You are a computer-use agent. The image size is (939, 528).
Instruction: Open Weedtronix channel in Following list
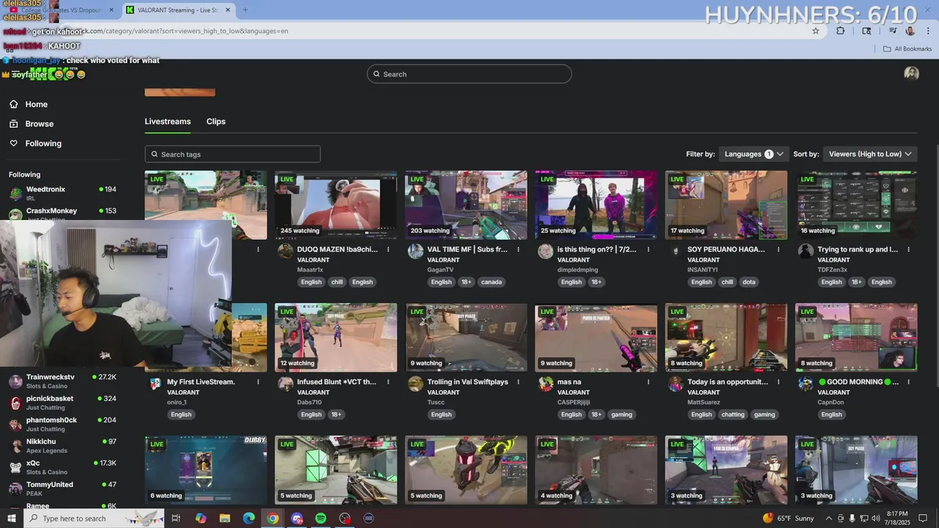[x=62, y=193]
